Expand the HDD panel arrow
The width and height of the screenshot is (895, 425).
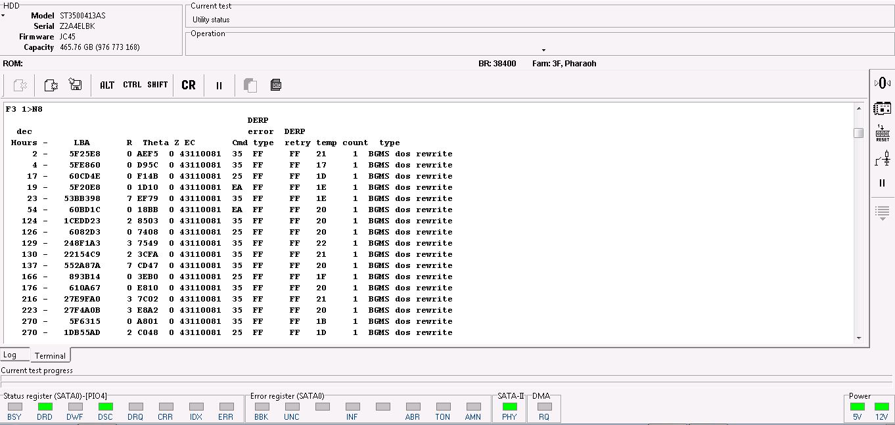click(x=3, y=14)
